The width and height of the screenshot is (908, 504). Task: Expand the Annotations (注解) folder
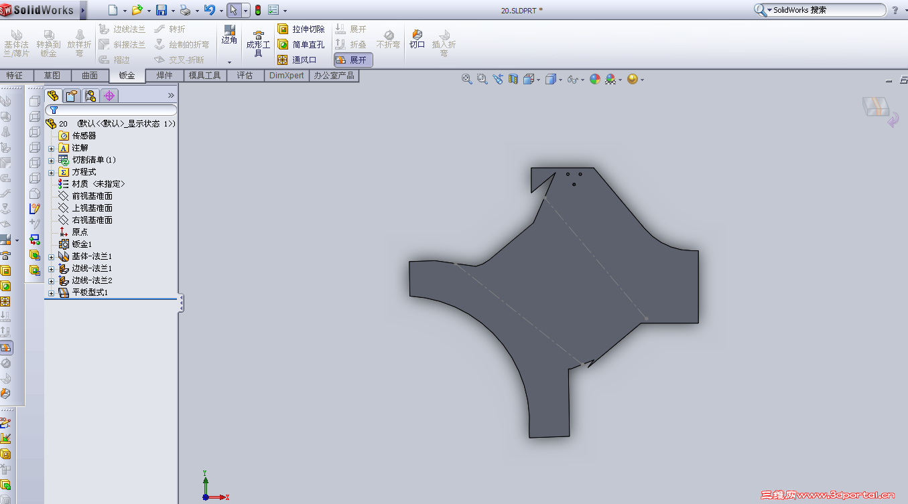tap(52, 148)
